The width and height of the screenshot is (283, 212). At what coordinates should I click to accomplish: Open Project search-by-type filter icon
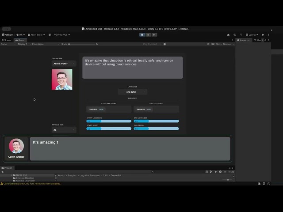pos(211,172)
